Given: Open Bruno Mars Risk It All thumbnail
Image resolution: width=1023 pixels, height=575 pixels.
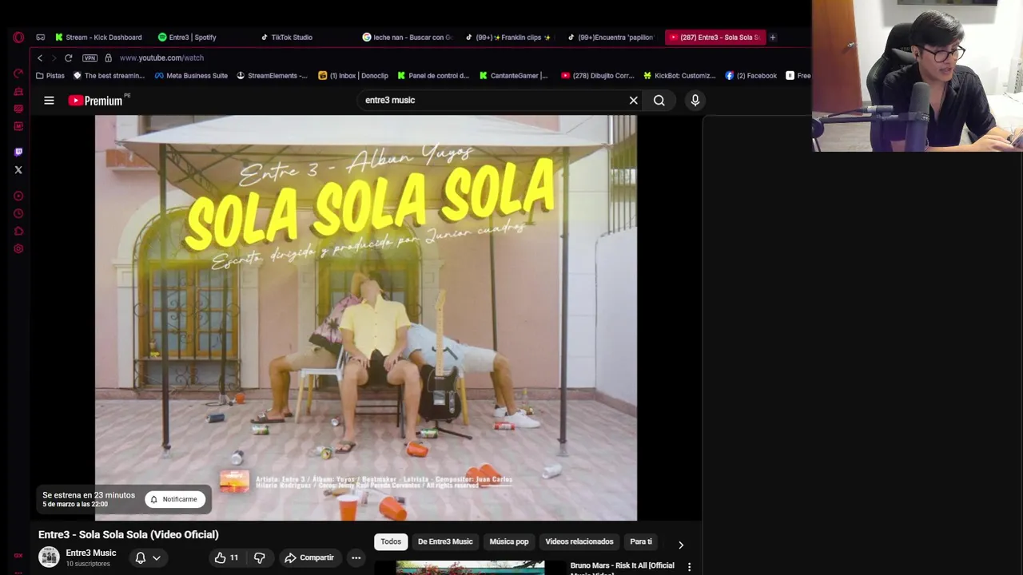Looking at the screenshot, I should [470, 568].
